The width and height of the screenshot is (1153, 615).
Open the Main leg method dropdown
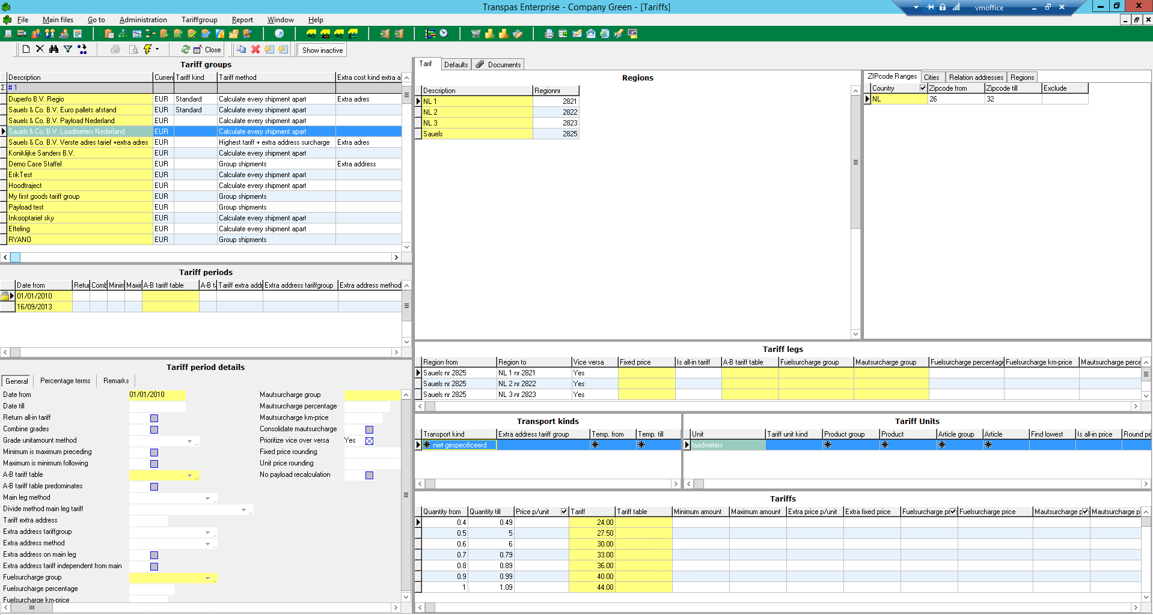(x=208, y=498)
